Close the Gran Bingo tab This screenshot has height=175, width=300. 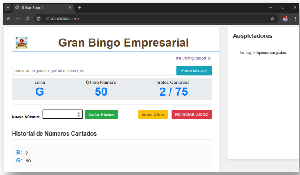[x=70, y=8]
